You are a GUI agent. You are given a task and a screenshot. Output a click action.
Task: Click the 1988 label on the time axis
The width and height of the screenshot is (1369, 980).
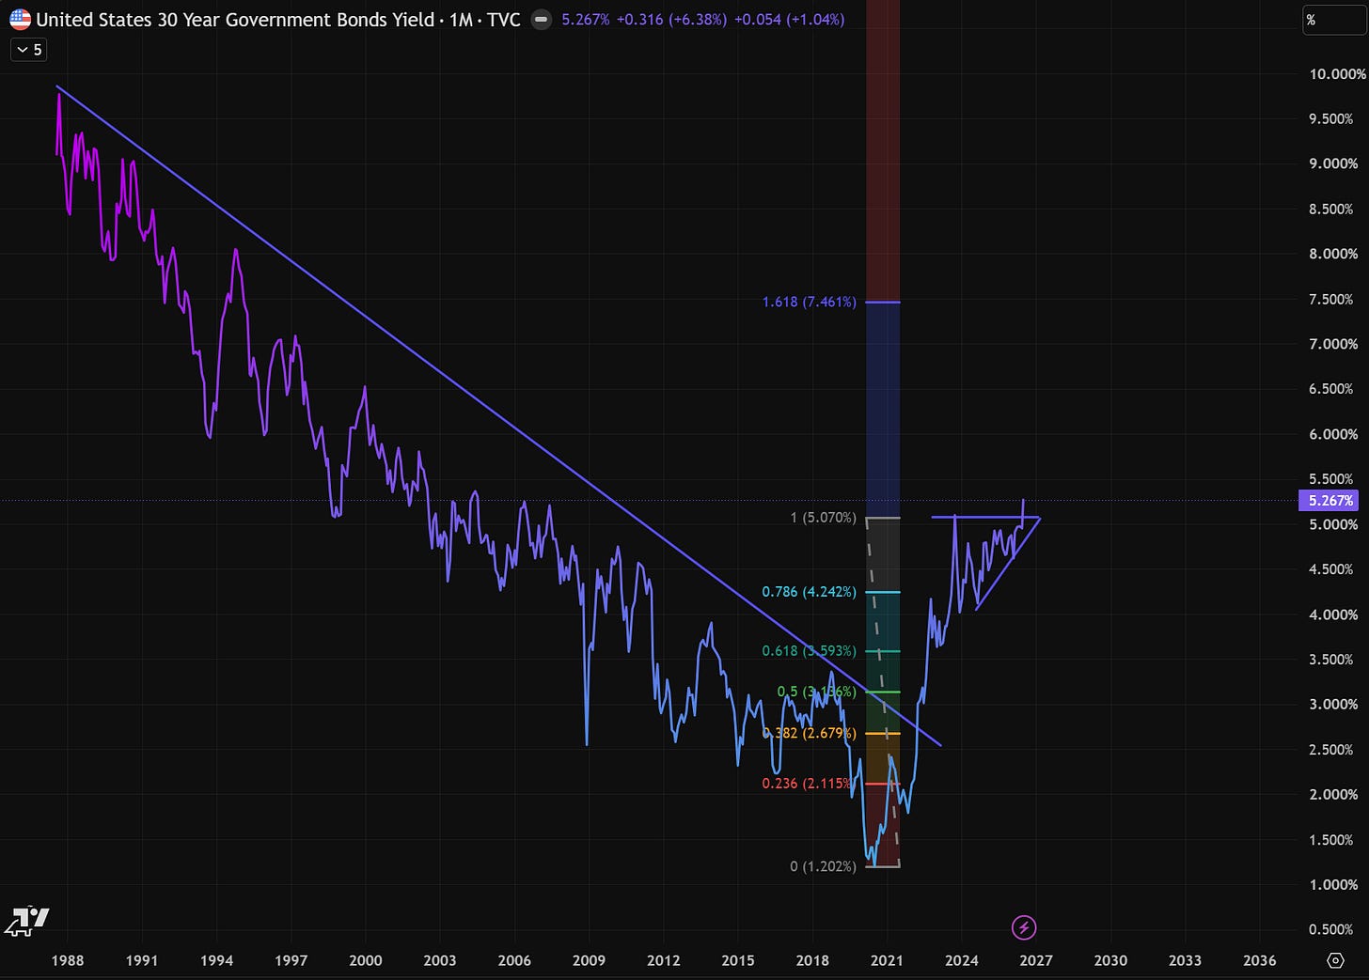tap(68, 960)
